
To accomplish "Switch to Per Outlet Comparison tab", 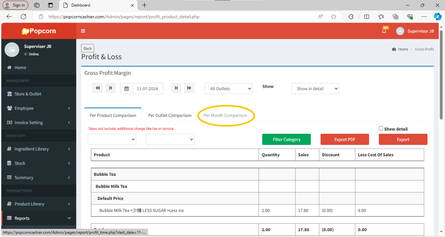I will 170,115.
